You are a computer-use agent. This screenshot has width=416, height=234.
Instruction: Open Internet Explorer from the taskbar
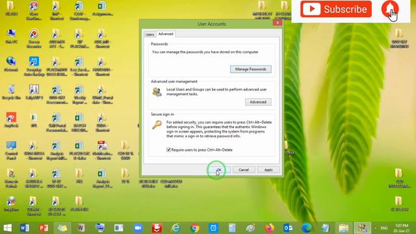coord(175,228)
